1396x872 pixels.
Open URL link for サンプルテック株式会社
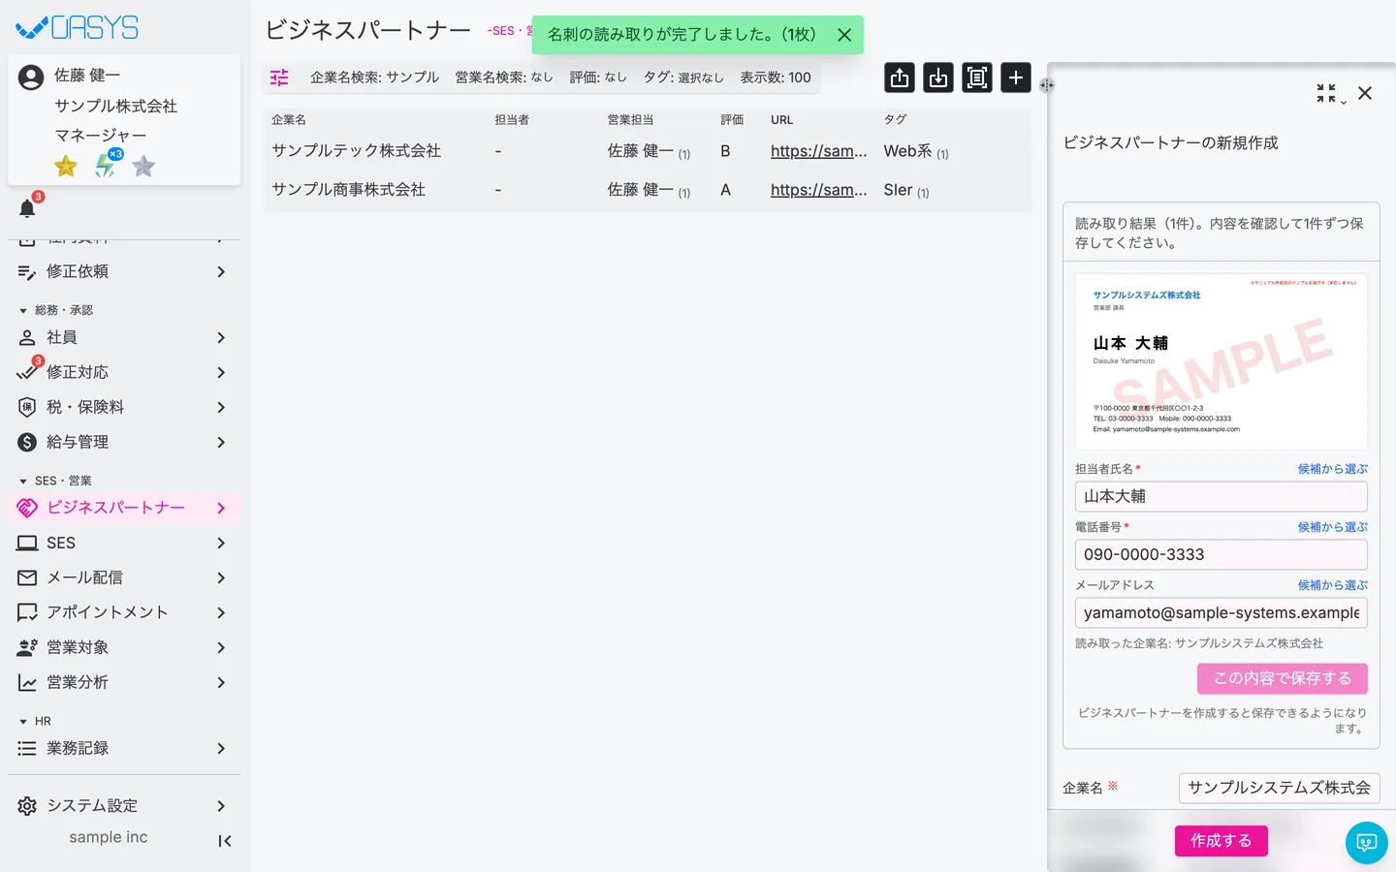(818, 151)
